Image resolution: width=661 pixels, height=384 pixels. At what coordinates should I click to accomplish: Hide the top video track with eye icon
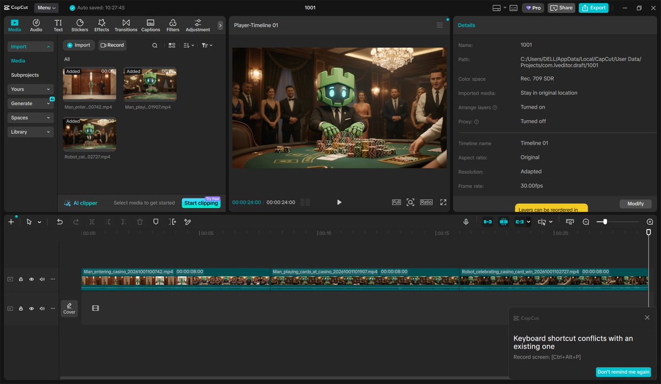31,279
